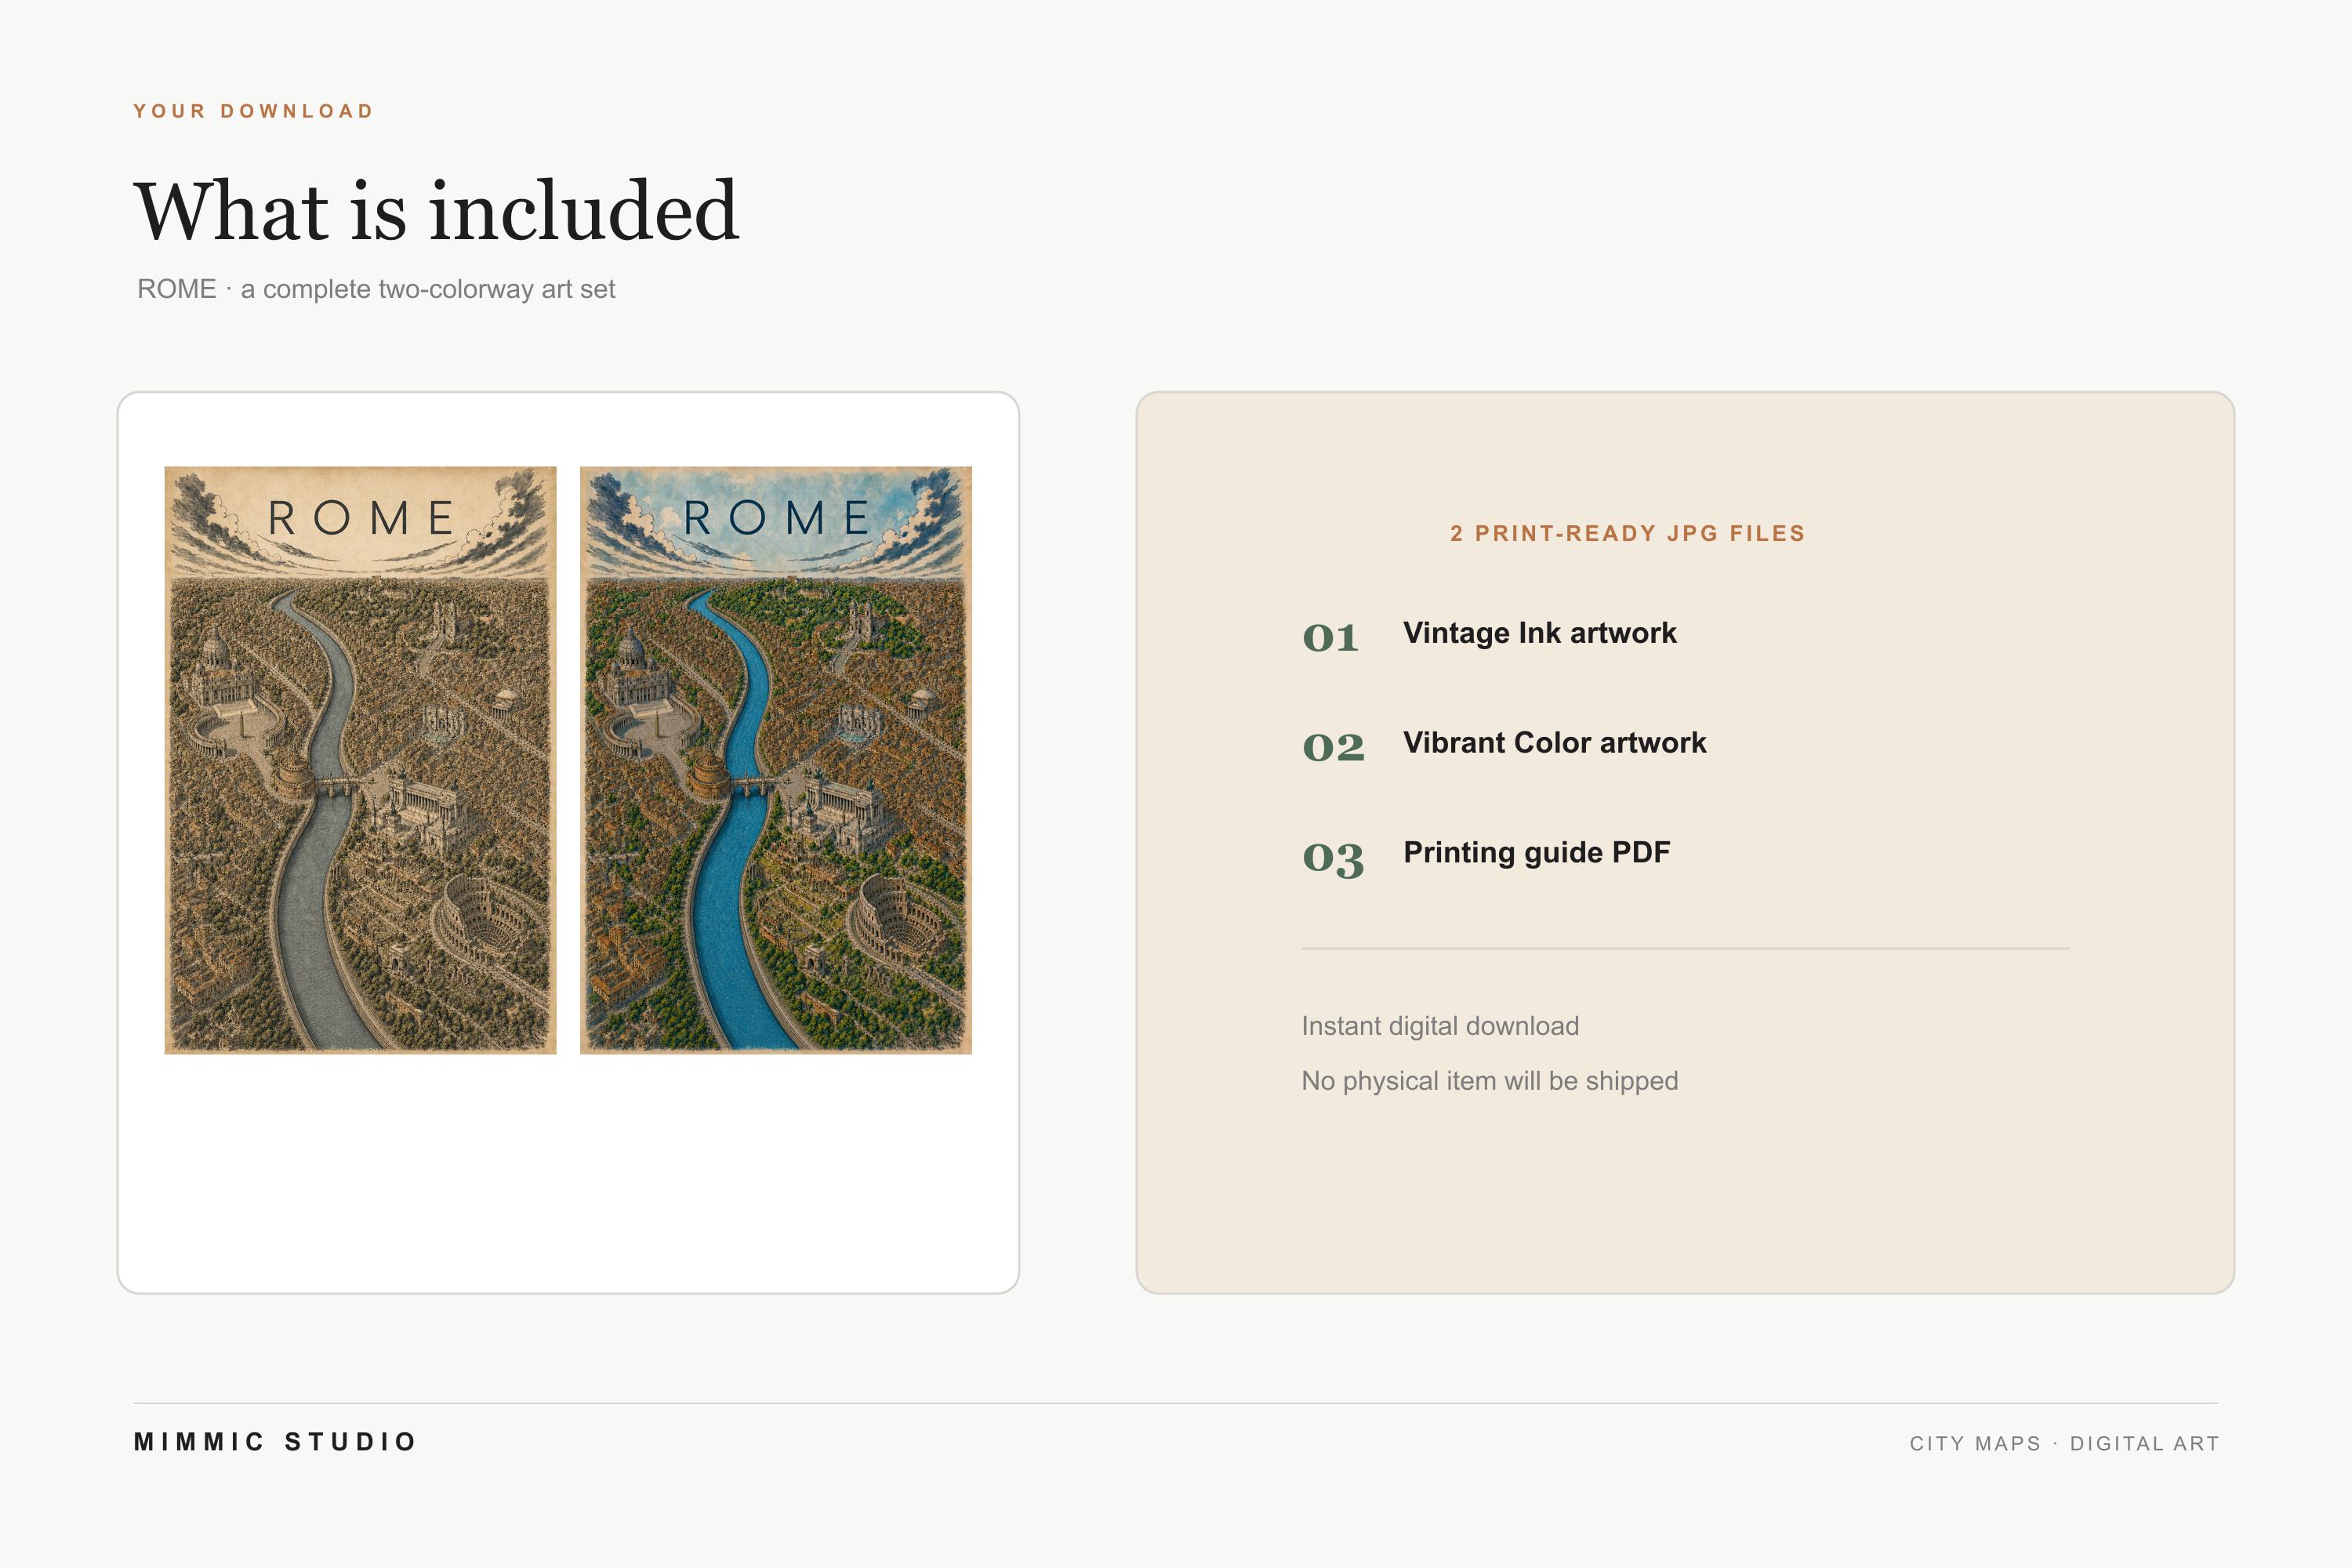Click the "Vintage Ink artwork" list item
The image size is (2352, 1568).
click(x=1540, y=633)
